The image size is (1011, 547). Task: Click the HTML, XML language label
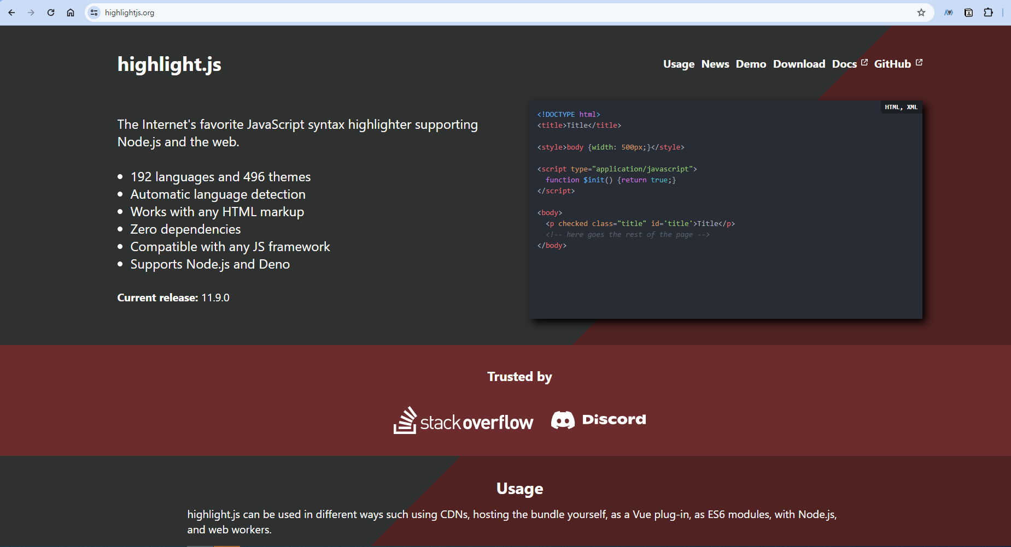point(901,107)
